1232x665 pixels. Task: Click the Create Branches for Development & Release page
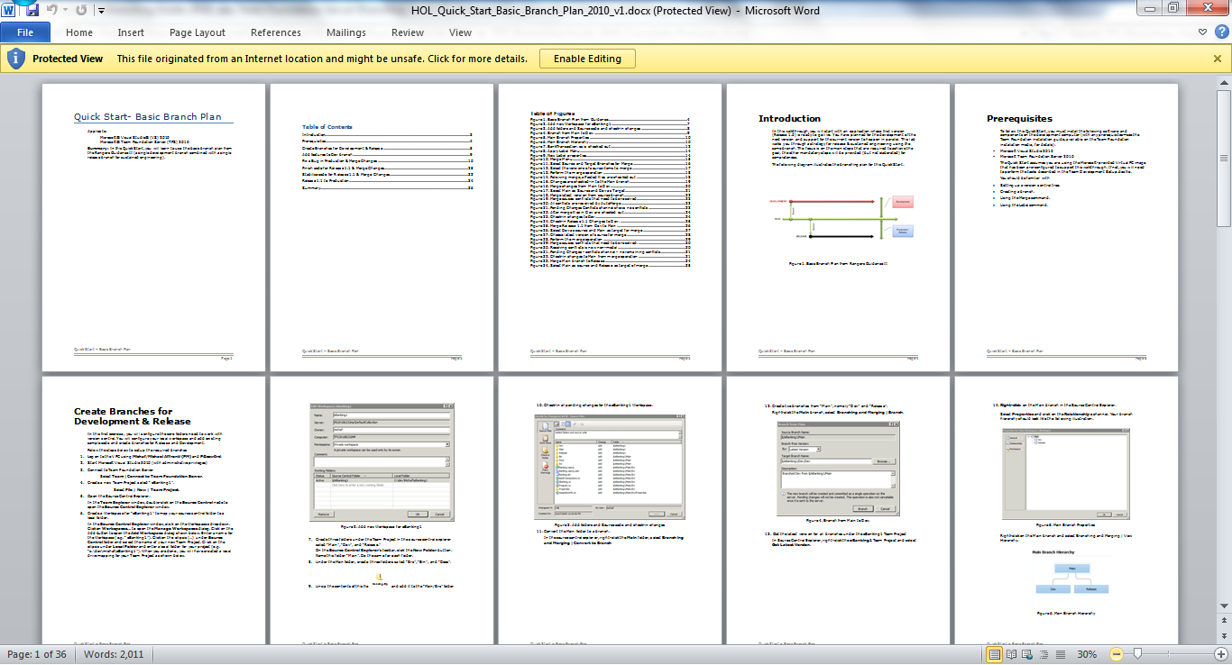pyautogui.click(x=154, y=510)
